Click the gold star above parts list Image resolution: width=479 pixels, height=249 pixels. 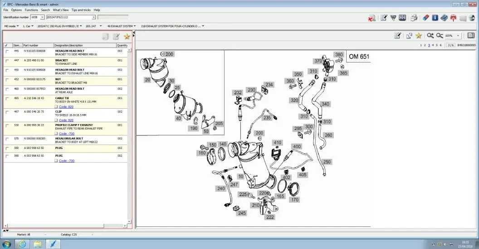(x=127, y=37)
